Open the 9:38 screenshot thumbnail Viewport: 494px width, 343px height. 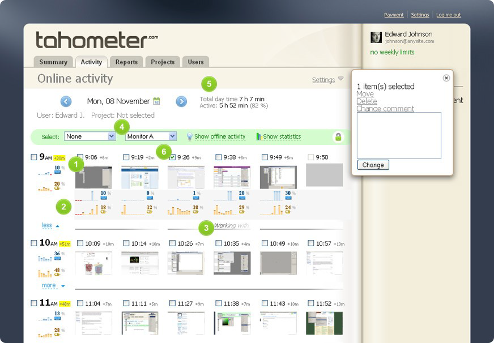pyautogui.click(x=232, y=178)
